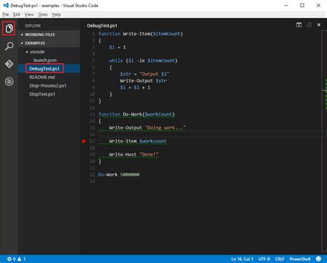Click the Explore panel header label
Image resolution: width=327 pixels, height=263 pixels.
(x=33, y=25)
